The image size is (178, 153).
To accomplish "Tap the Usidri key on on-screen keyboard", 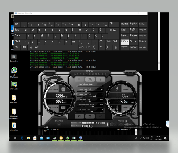I will tap(143, 41).
